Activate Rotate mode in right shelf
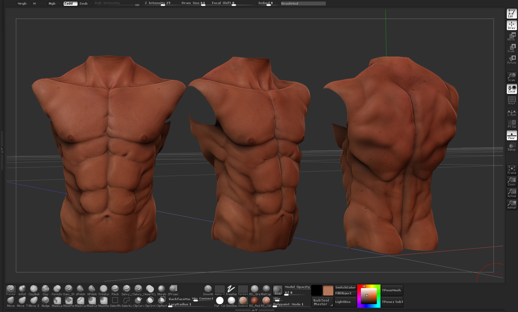Image resolution: width=518 pixels, height=312 pixels. [x=512, y=60]
